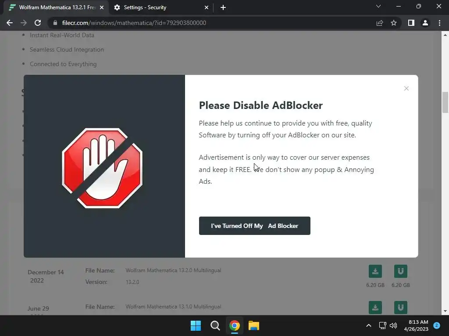Select 'Wolfram Mathematica 13.2.0 Multilingual' file name

173,270
